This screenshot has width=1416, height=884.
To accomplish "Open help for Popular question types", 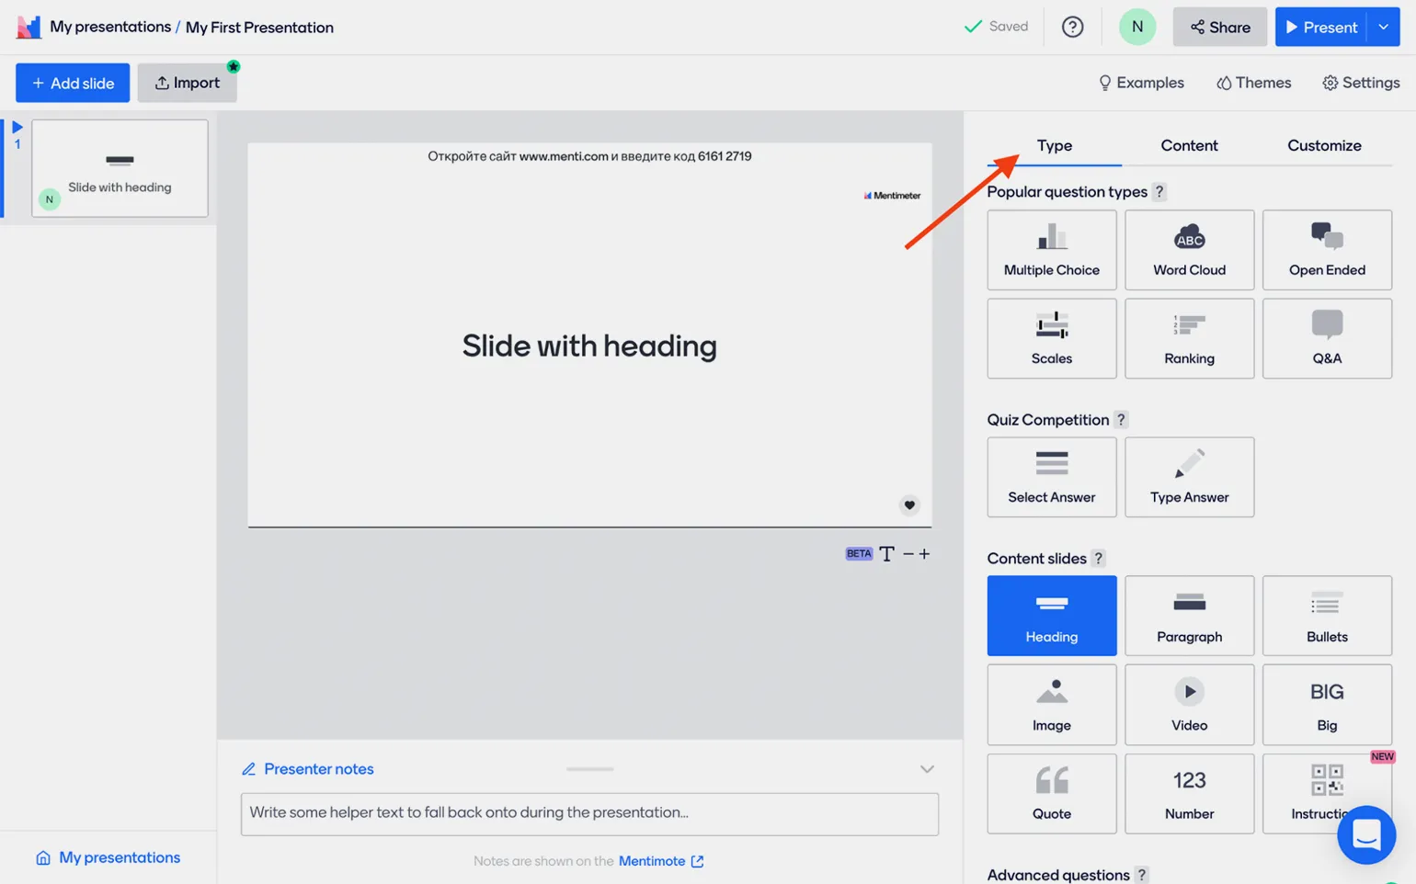I will (x=1159, y=192).
